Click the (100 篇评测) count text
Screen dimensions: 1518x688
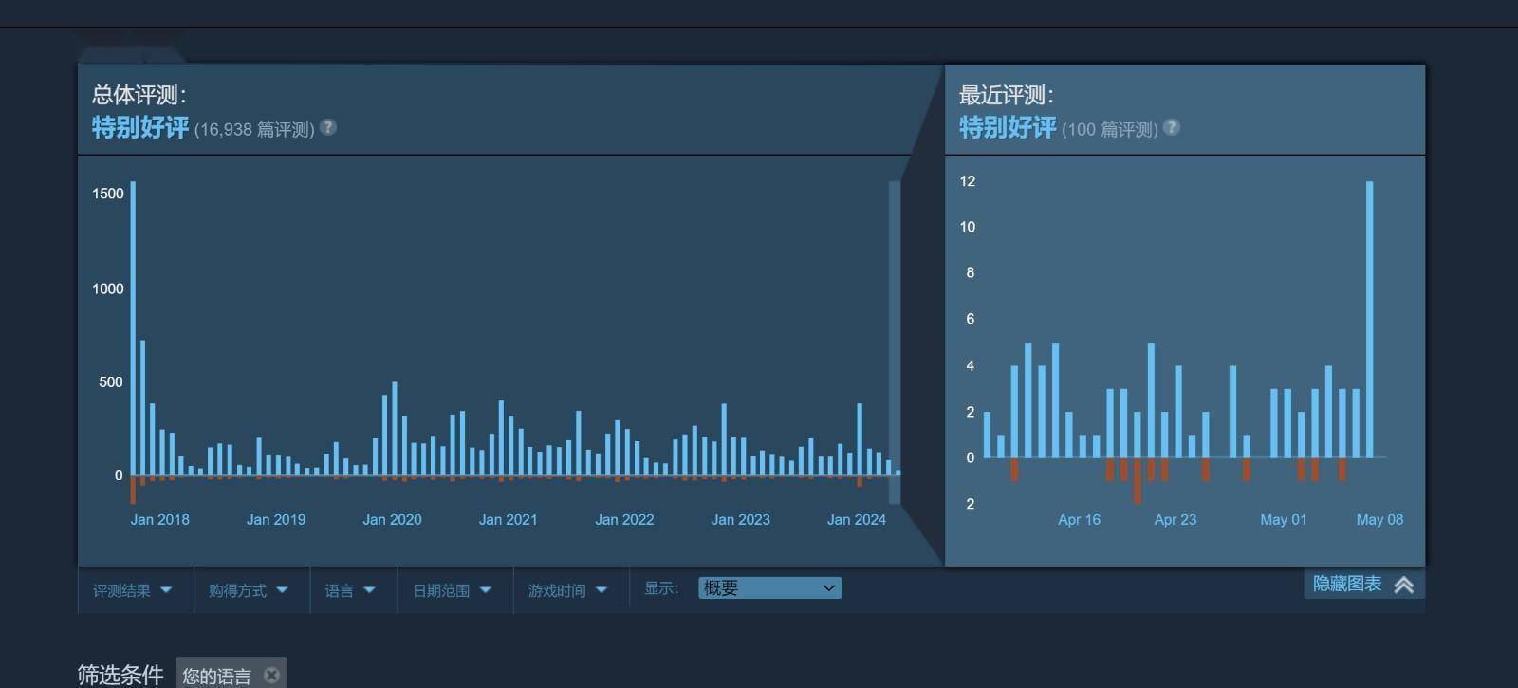1110,129
